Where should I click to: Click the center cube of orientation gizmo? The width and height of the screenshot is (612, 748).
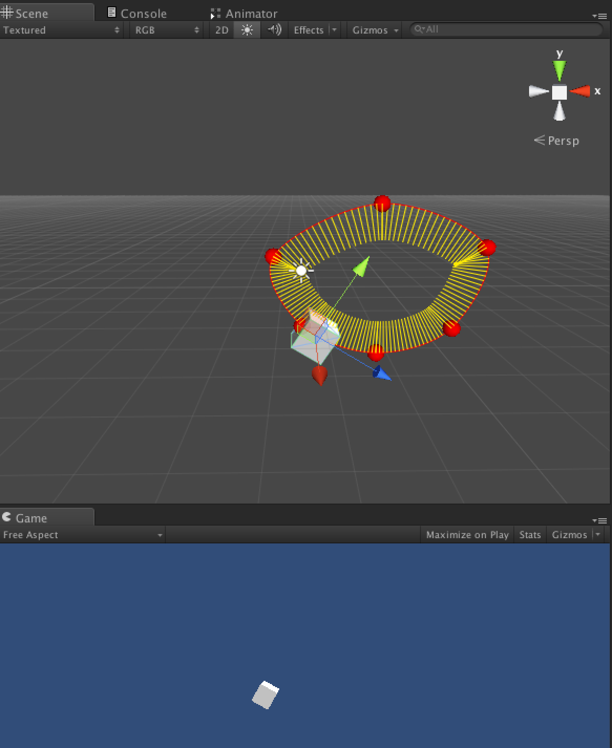pos(560,92)
